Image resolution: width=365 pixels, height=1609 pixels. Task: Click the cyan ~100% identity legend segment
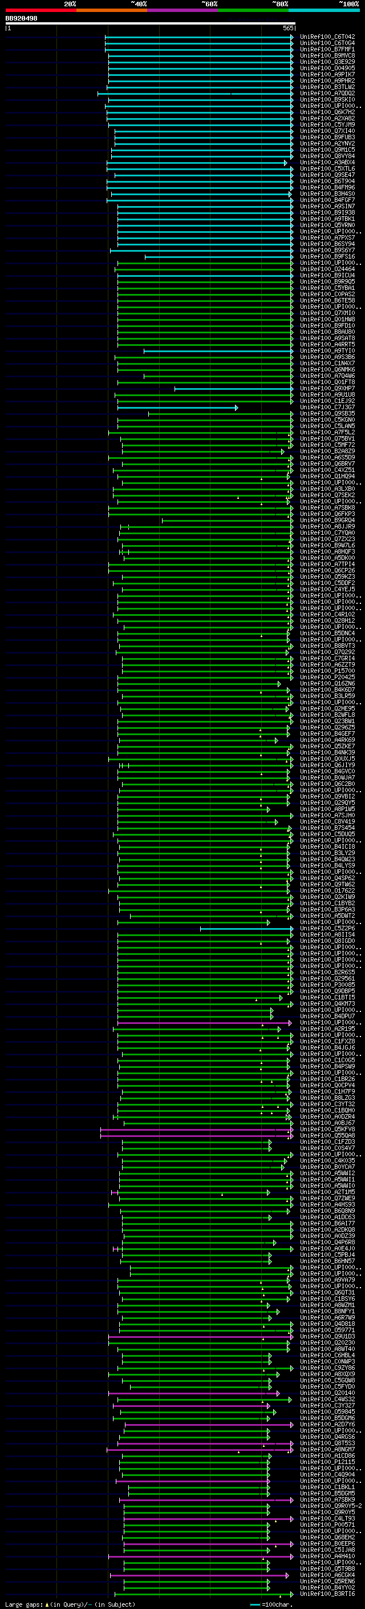(325, 10)
